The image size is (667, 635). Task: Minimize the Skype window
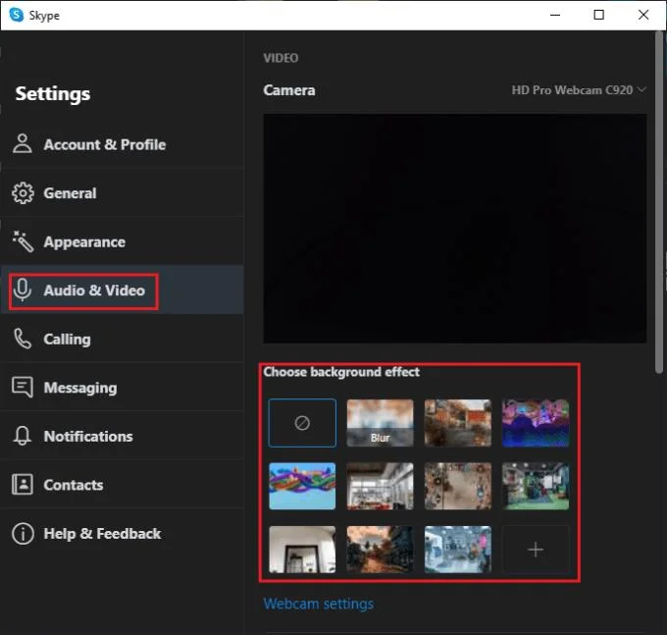click(x=555, y=15)
